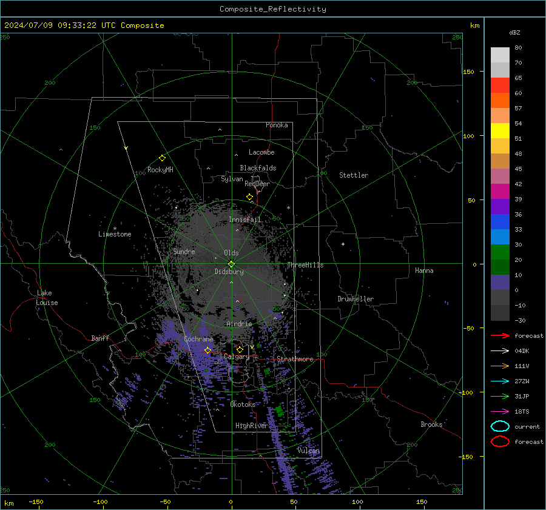Click the yellow radar site marker at Olds
Viewport: 546px width, 510px height.
(232, 264)
